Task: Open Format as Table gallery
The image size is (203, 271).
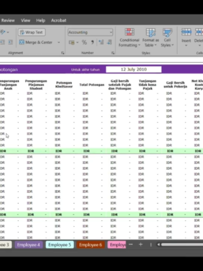Action: 151,38
